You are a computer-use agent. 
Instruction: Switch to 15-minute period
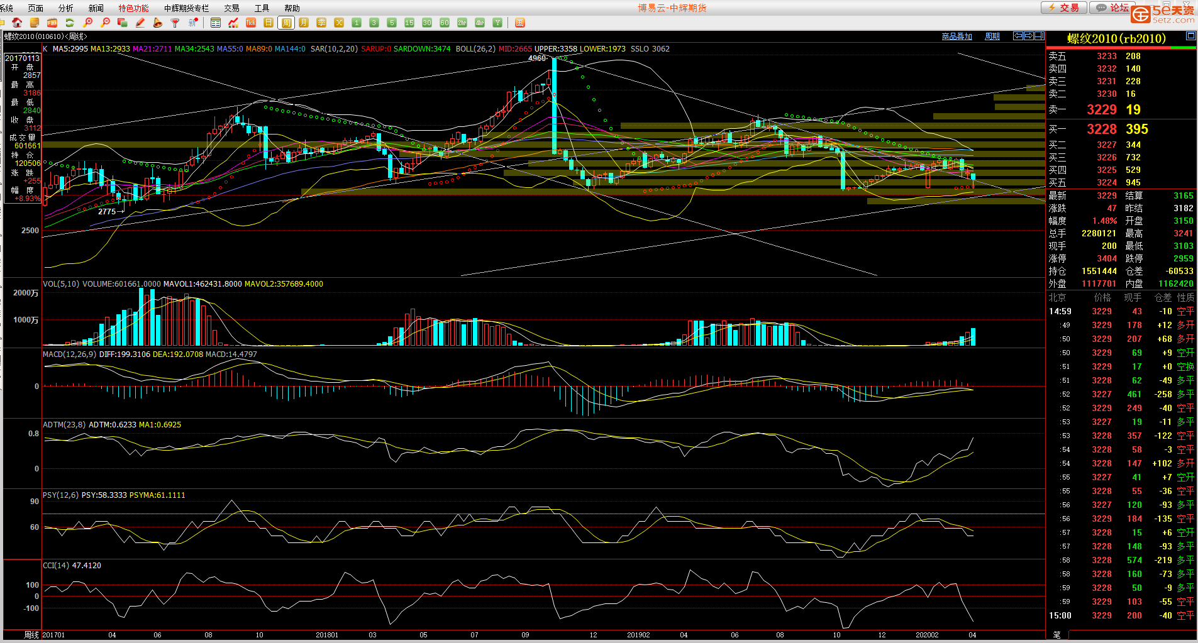tap(409, 23)
